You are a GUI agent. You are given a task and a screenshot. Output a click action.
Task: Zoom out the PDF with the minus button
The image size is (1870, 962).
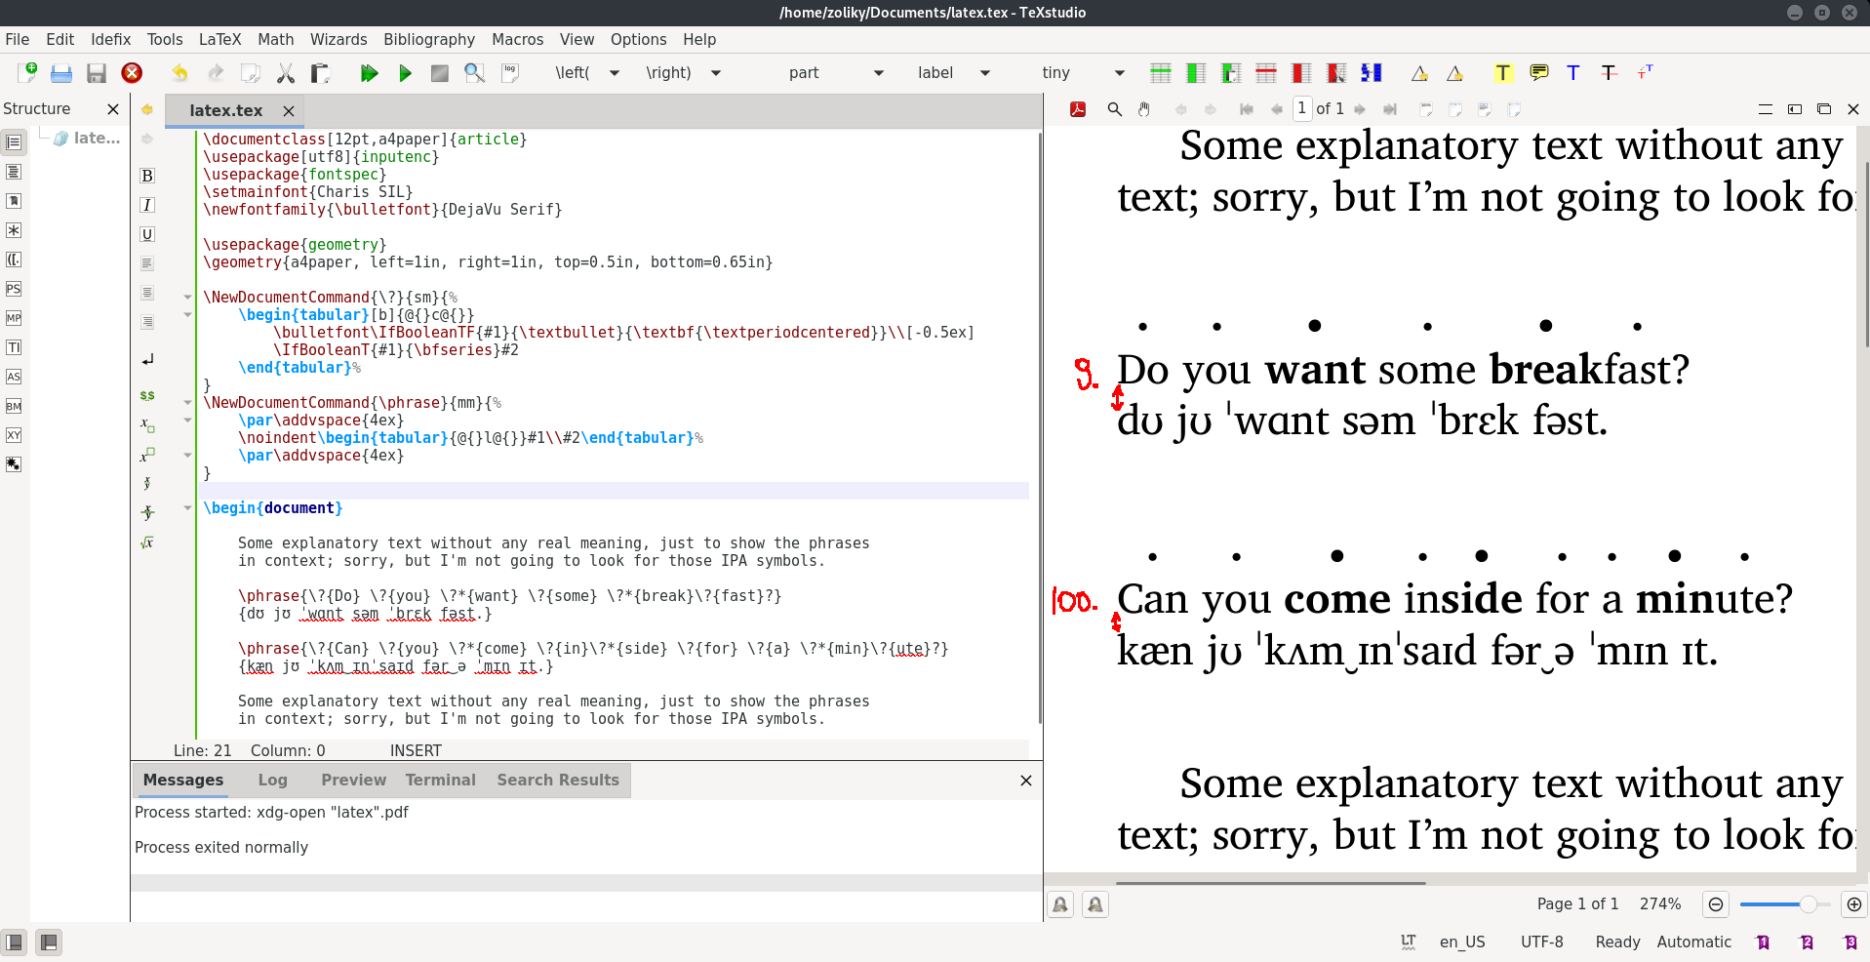pyautogui.click(x=1716, y=904)
